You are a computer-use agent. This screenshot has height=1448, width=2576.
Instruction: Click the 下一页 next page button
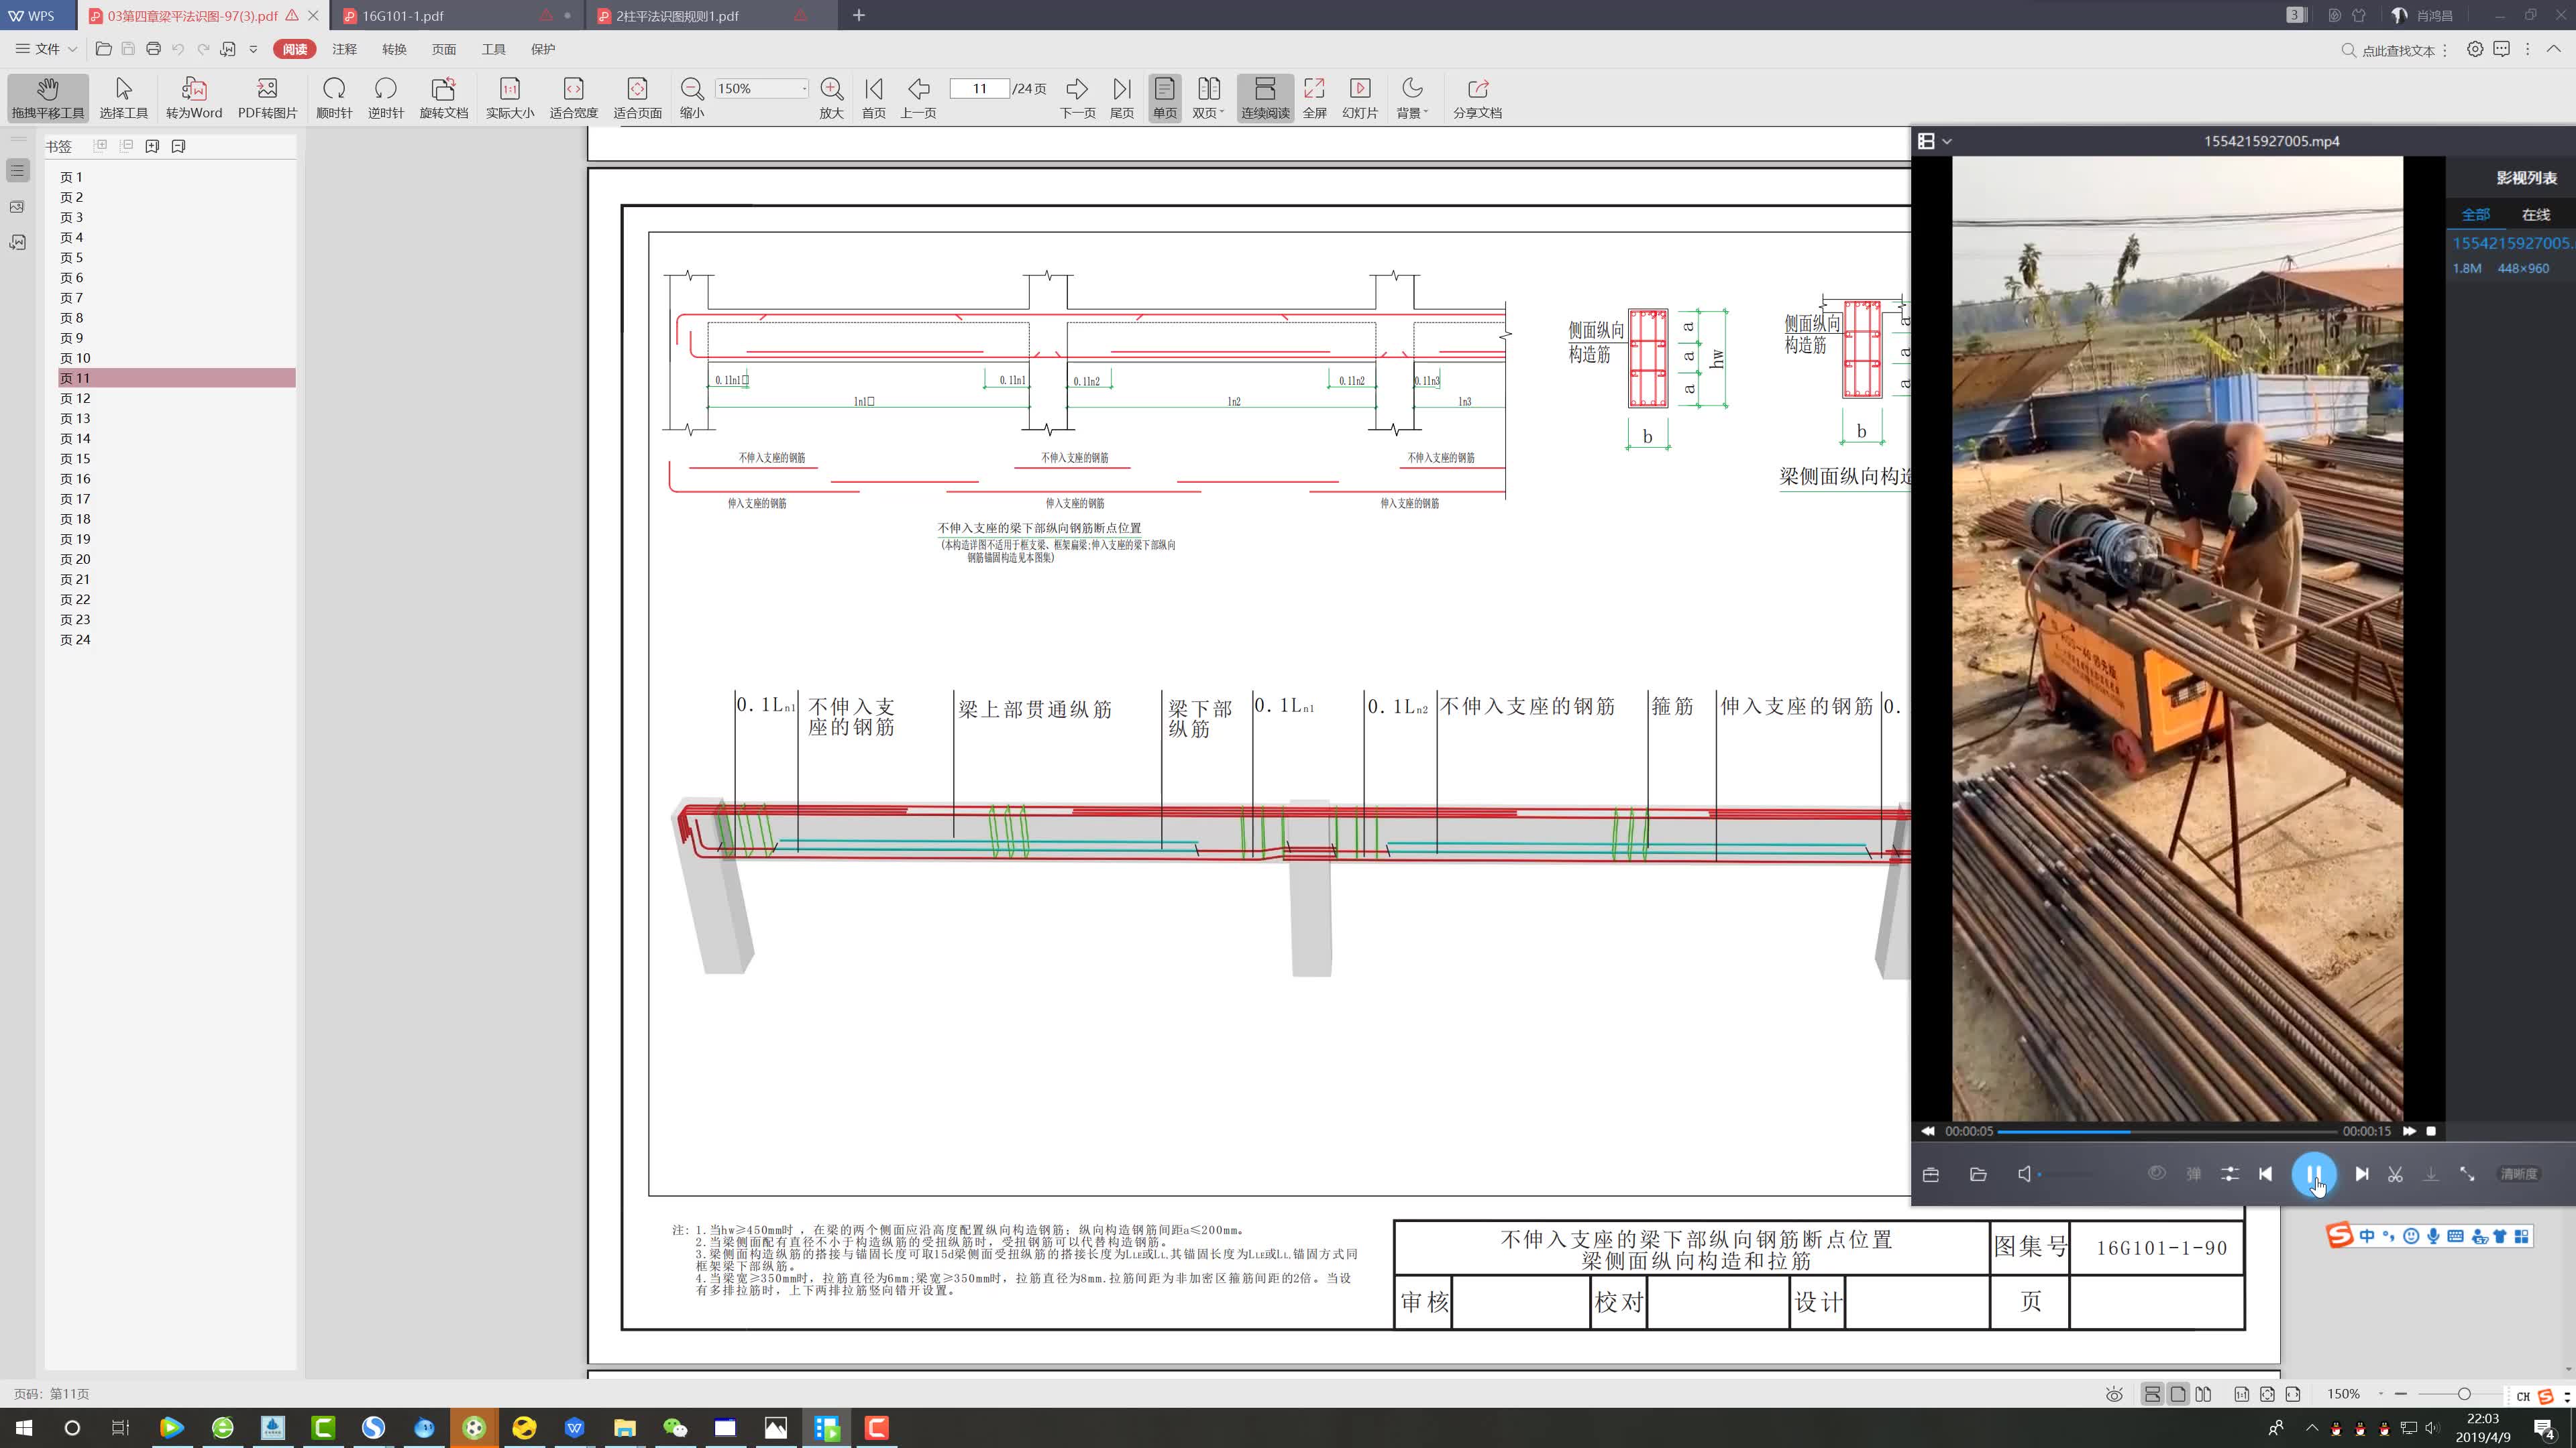click(1077, 98)
